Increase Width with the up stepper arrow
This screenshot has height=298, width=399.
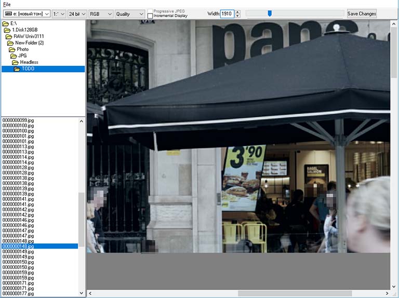[237, 12]
